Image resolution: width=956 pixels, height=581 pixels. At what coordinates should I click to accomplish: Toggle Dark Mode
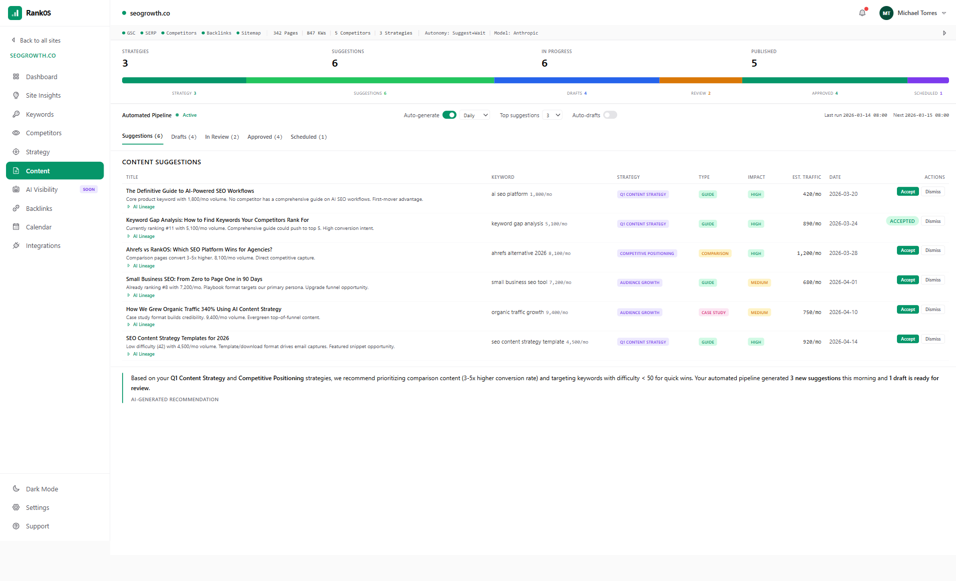(42, 489)
